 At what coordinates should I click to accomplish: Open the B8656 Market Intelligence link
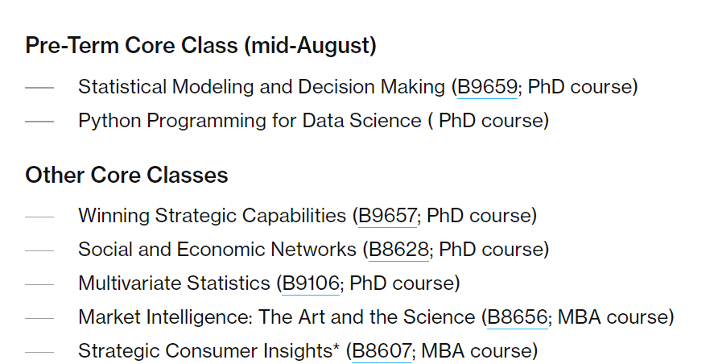(x=518, y=317)
